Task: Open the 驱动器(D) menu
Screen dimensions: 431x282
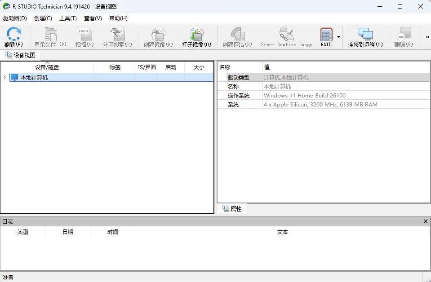Action: coord(15,18)
